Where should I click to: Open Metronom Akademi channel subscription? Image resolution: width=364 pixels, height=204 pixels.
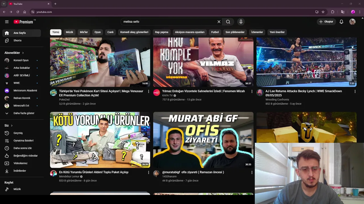coord(22,91)
